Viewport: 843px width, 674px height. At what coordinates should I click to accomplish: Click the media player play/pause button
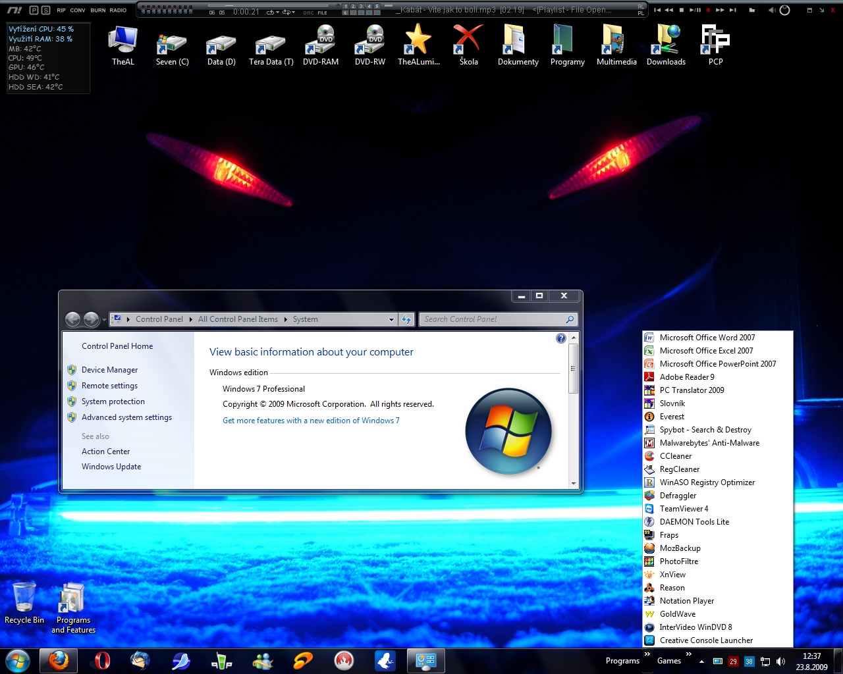[695, 10]
